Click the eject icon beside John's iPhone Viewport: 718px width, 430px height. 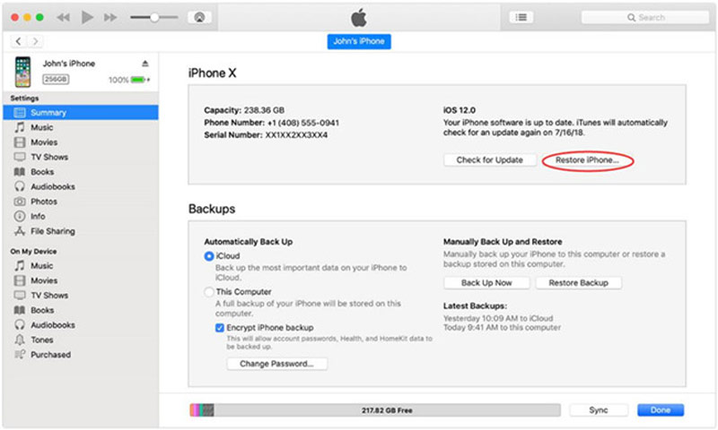click(x=145, y=64)
